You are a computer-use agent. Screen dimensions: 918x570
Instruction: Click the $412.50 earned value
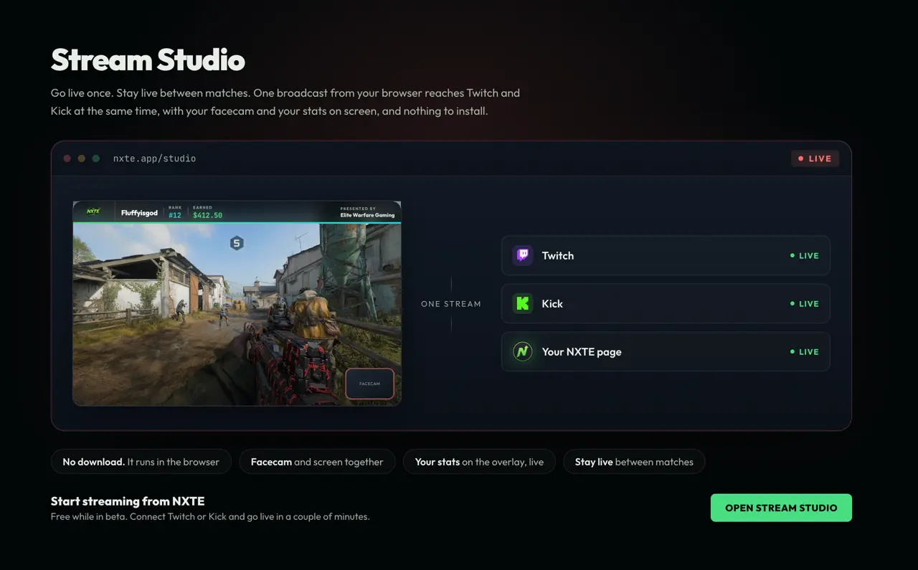pyautogui.click(x=207, y=215)
